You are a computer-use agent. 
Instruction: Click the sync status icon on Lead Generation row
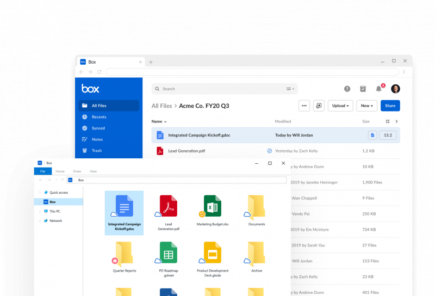(x=269, y=151)
